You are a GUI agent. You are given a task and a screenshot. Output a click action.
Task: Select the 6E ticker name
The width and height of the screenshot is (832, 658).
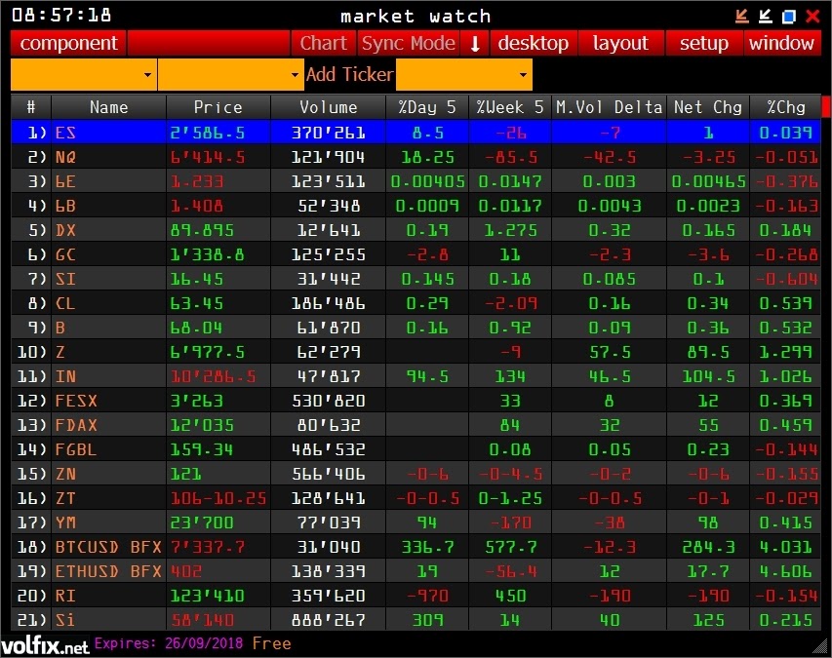point(65,181)
